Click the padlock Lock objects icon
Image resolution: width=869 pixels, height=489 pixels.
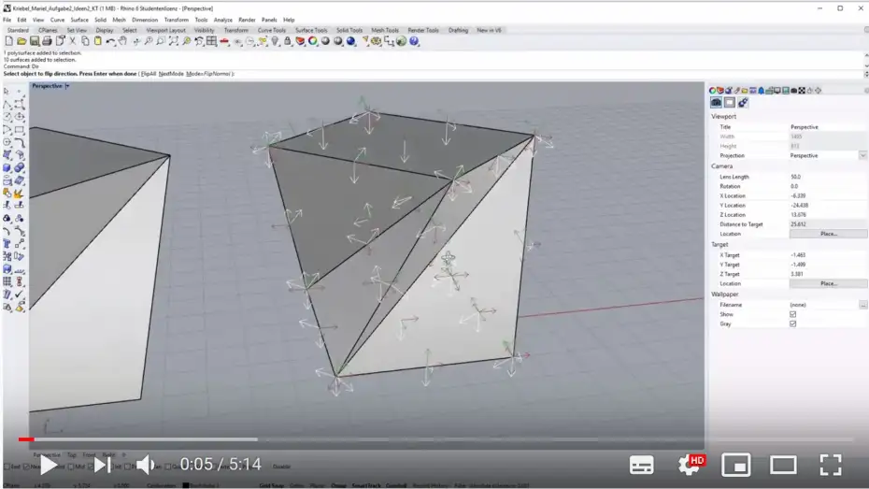point(288,41)
